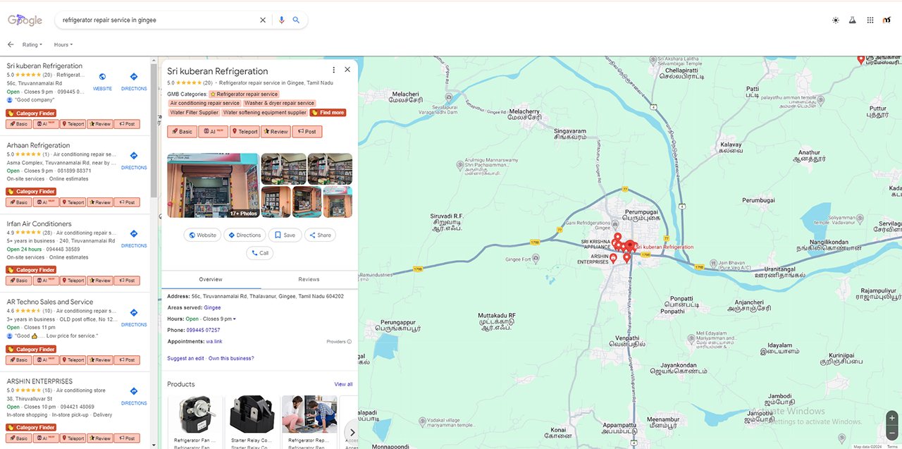This screenshot has width=902, height=449.
Task: Clear the search box with X icon
Action: pos(263,20)
